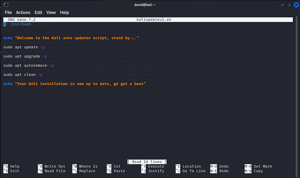Click the Read 16 lines status message
Viewport: 300px width, 178px height.
point(147,162)
